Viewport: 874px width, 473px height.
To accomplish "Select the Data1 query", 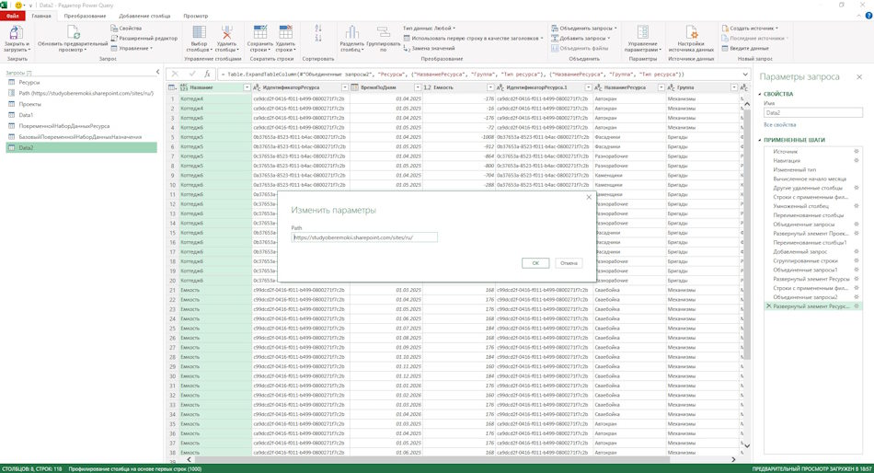I will 26,115.
